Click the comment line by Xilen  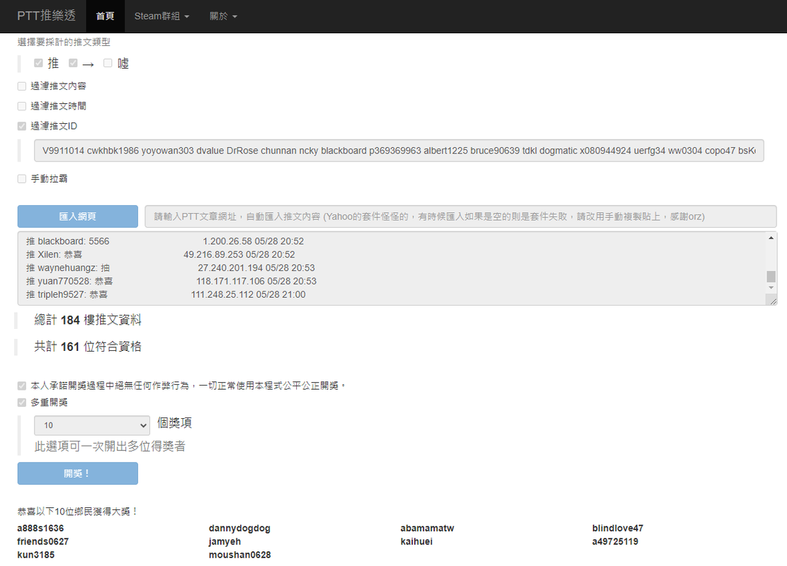point(161,255)
